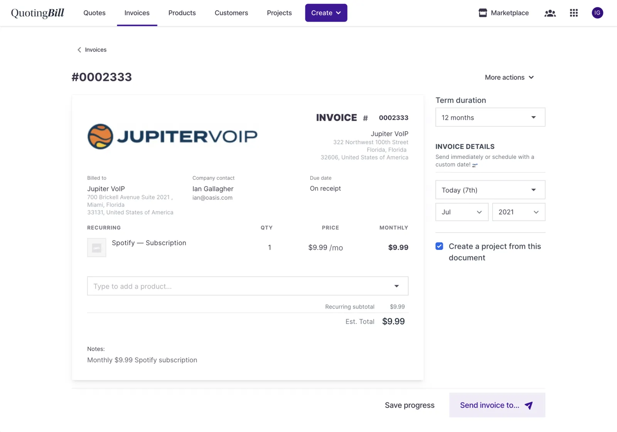This screenshot has height=432, width=617.
Task: Switch to the Quotes tab
Action: pyautogui.click(x=94, y=13)
